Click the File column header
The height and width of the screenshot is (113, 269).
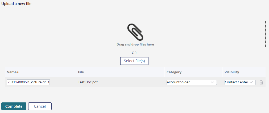[x=81, y=72]
